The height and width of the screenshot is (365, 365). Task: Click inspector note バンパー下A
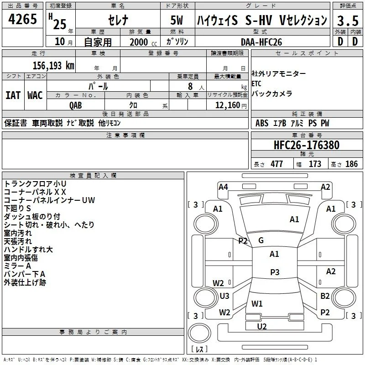point(25,274)
